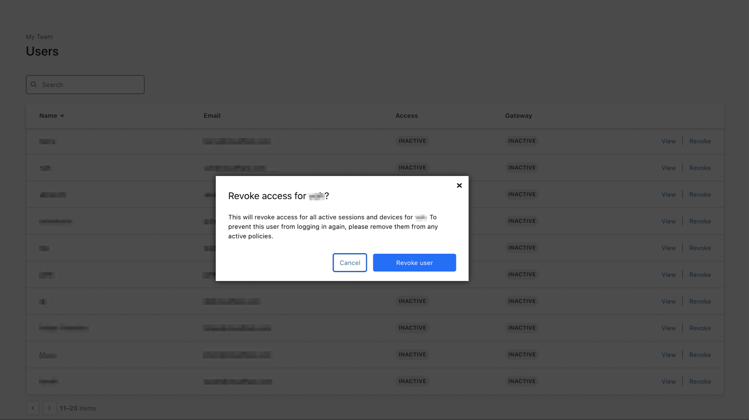Click the Name column sort icon
The image size is (749, 420).
pyautogui.click(x=62, y=115)
